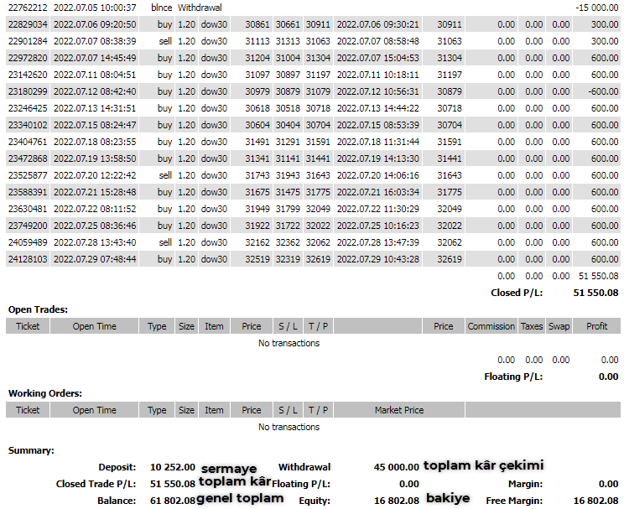624x509 pixels.
Task: Click the Closed P/L label
Action: (x=517, y=293)
